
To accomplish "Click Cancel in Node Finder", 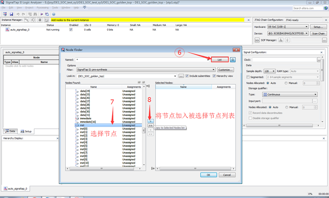I will click(x=227, y=175).
